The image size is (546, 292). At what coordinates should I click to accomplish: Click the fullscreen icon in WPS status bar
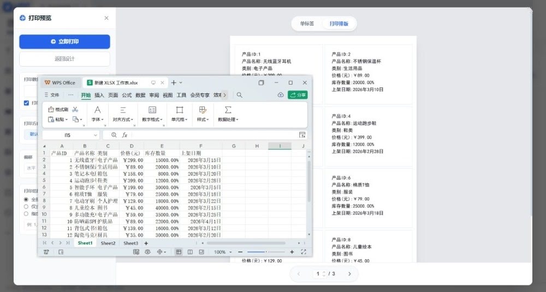(x=304, y=252)
